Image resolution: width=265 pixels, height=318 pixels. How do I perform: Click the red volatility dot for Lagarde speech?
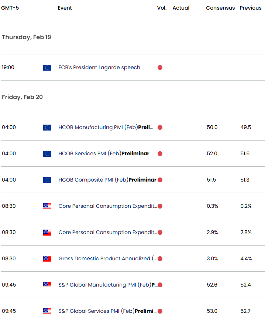click(160, 68)
